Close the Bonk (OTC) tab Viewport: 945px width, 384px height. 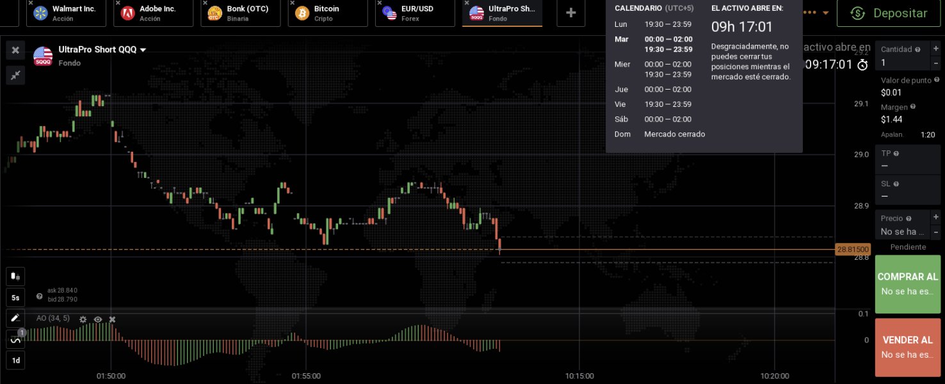pyautogui.click(x=204, y=3)
